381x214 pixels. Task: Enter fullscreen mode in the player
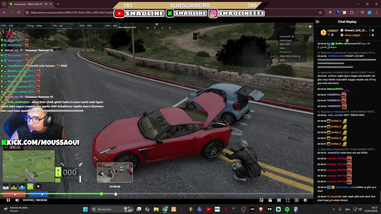[x=288, y=200]
